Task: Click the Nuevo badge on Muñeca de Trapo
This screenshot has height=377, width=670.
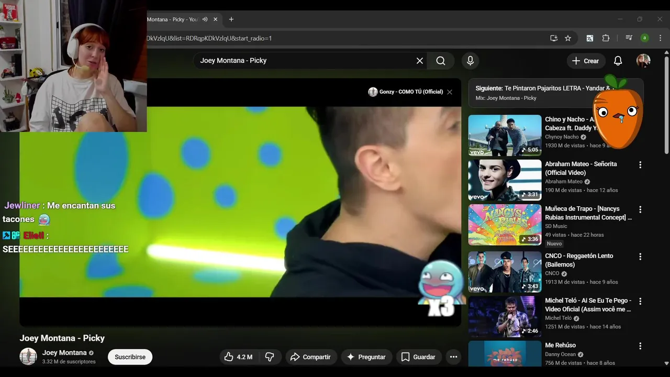Action: pyautogui.click(x=554, y=243)
